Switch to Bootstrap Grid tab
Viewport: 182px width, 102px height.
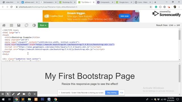[67, 2]
